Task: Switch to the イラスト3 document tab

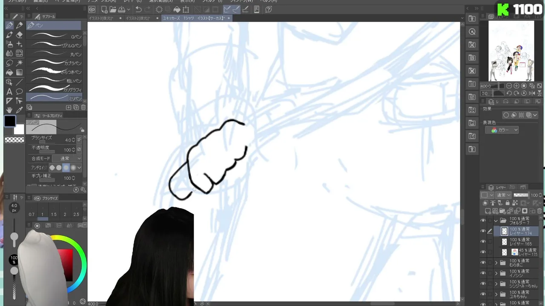Action: pyautogui.click(x=105, y=18)
